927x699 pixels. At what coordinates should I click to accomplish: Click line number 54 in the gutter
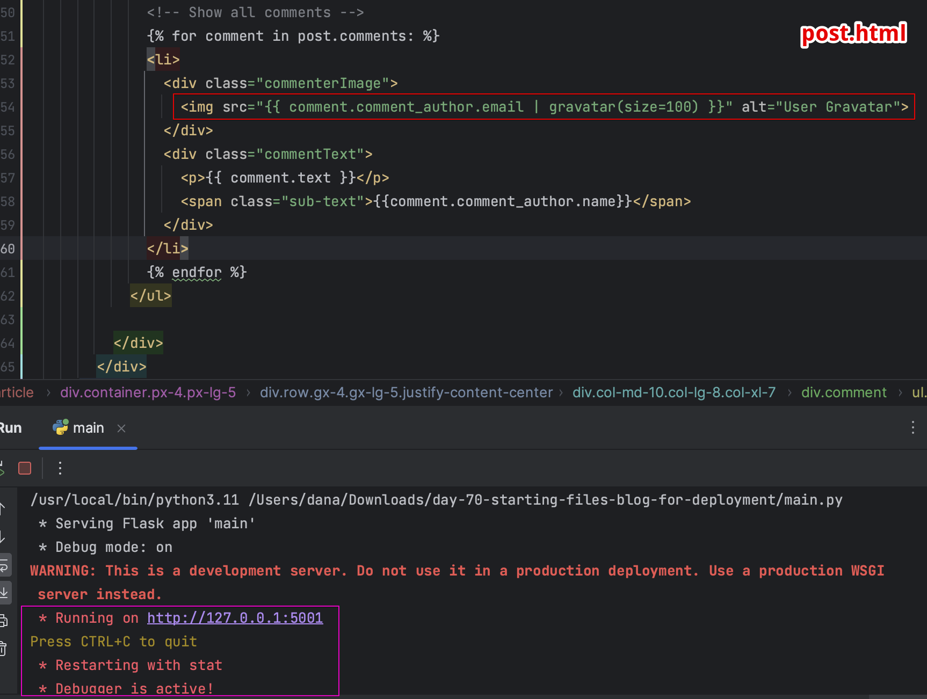[8, 107]
